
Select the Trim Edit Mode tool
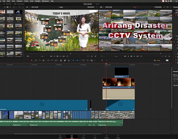pos(36,60)
